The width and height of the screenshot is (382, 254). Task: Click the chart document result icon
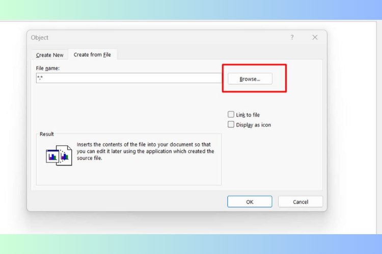click(59, 155)
